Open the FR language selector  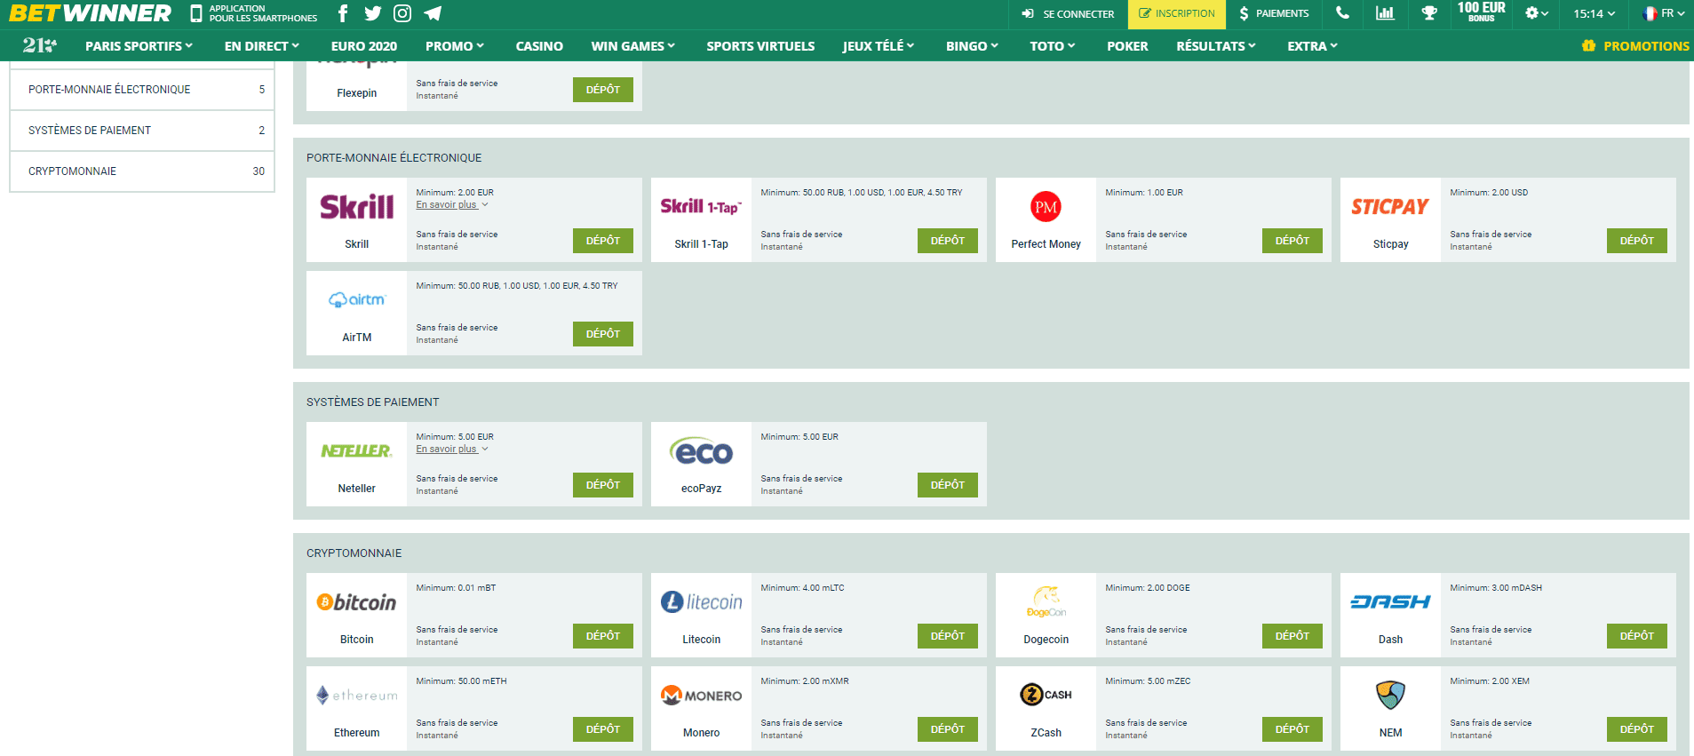tap(1664, 13)
